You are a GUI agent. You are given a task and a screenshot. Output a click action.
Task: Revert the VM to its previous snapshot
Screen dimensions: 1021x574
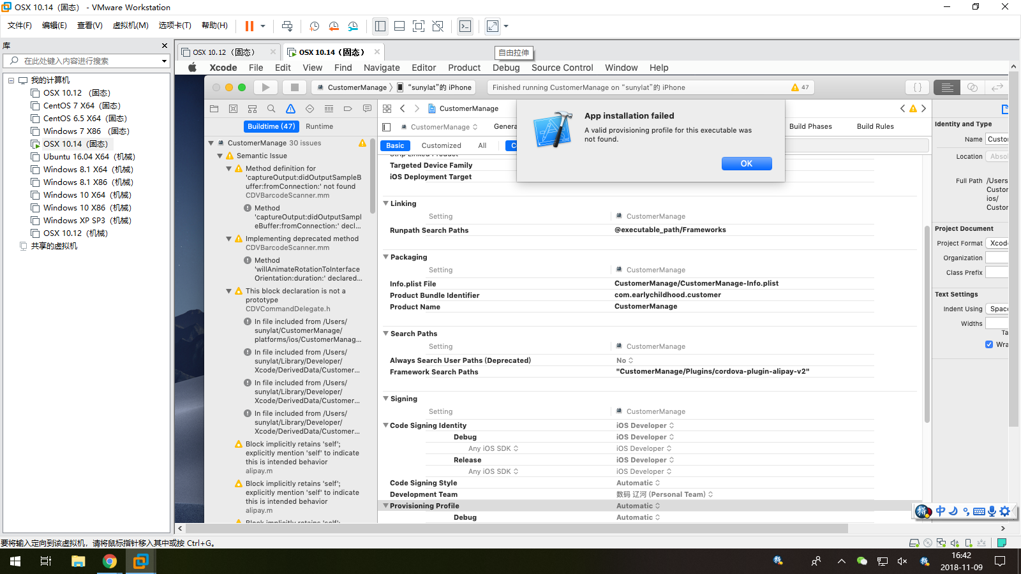click(x=333, y=26)
